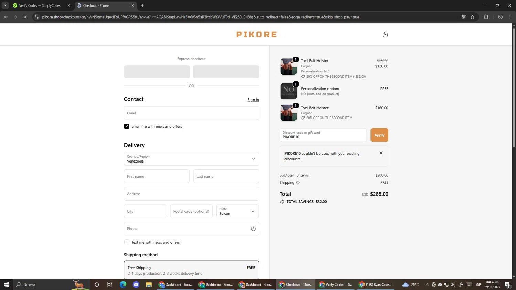Click the first Tool Belt Holster thumbnail
This screenshot has width=516, height=290.
point(289,67)
